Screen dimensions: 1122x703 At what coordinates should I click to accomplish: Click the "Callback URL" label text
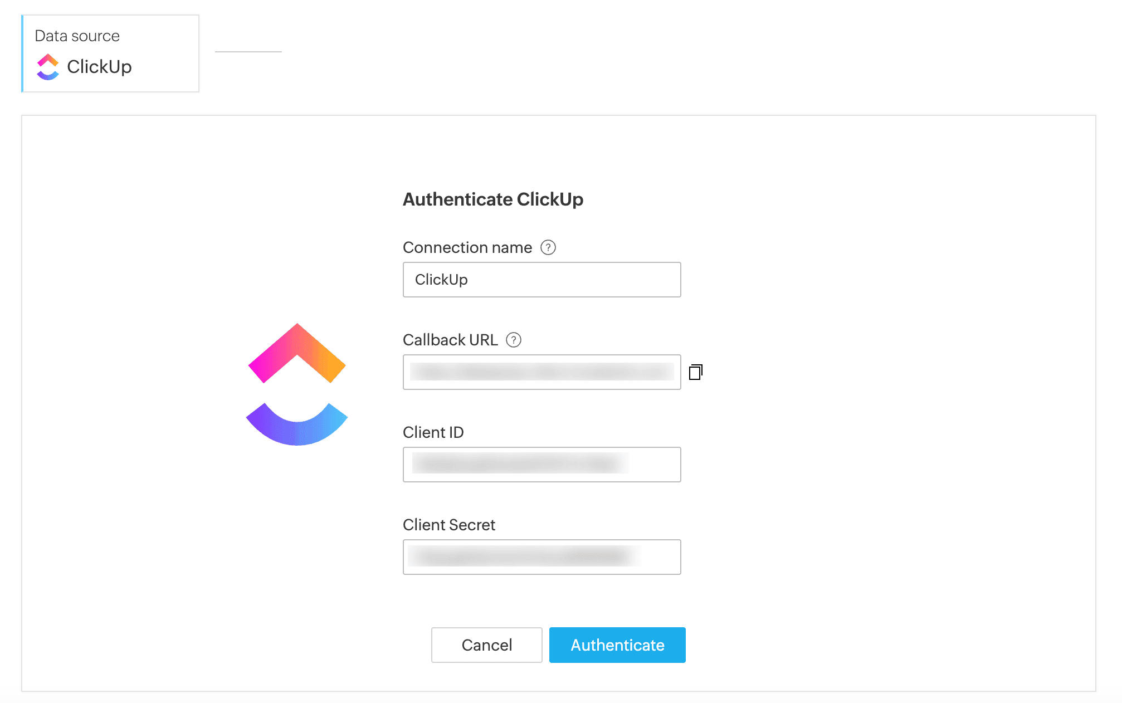(450, 340)
